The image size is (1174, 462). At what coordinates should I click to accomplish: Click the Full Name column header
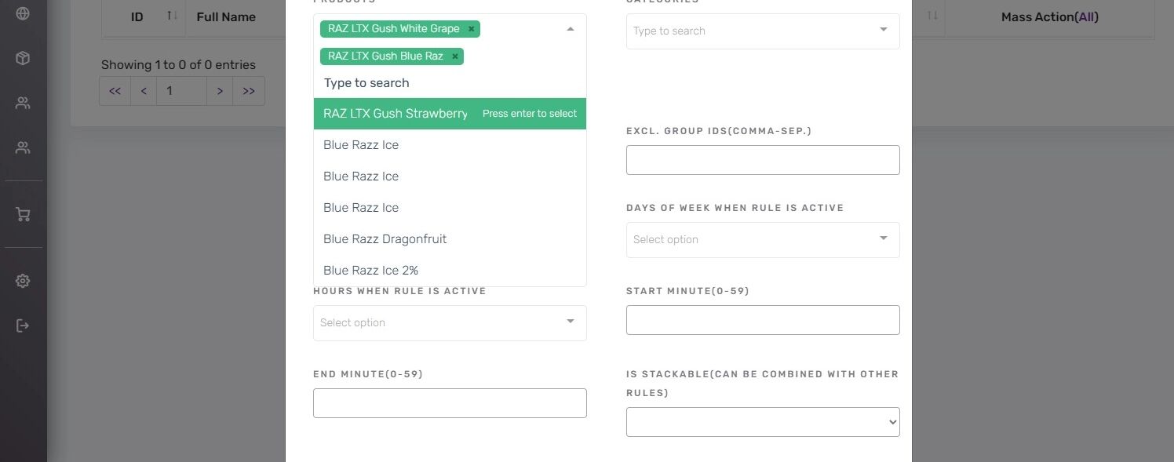tap(226, 16)
